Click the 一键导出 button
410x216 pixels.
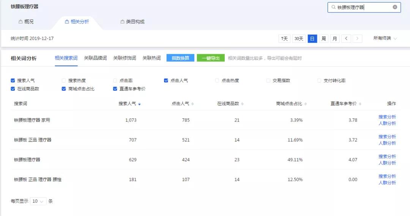211,58
